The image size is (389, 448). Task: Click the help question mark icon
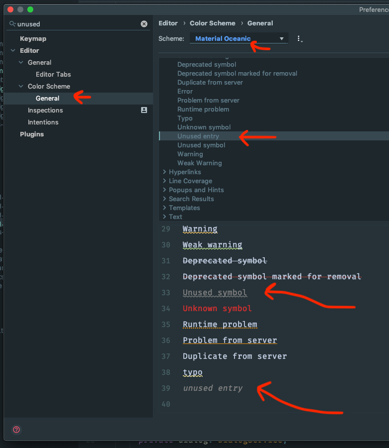pos(16,430)
